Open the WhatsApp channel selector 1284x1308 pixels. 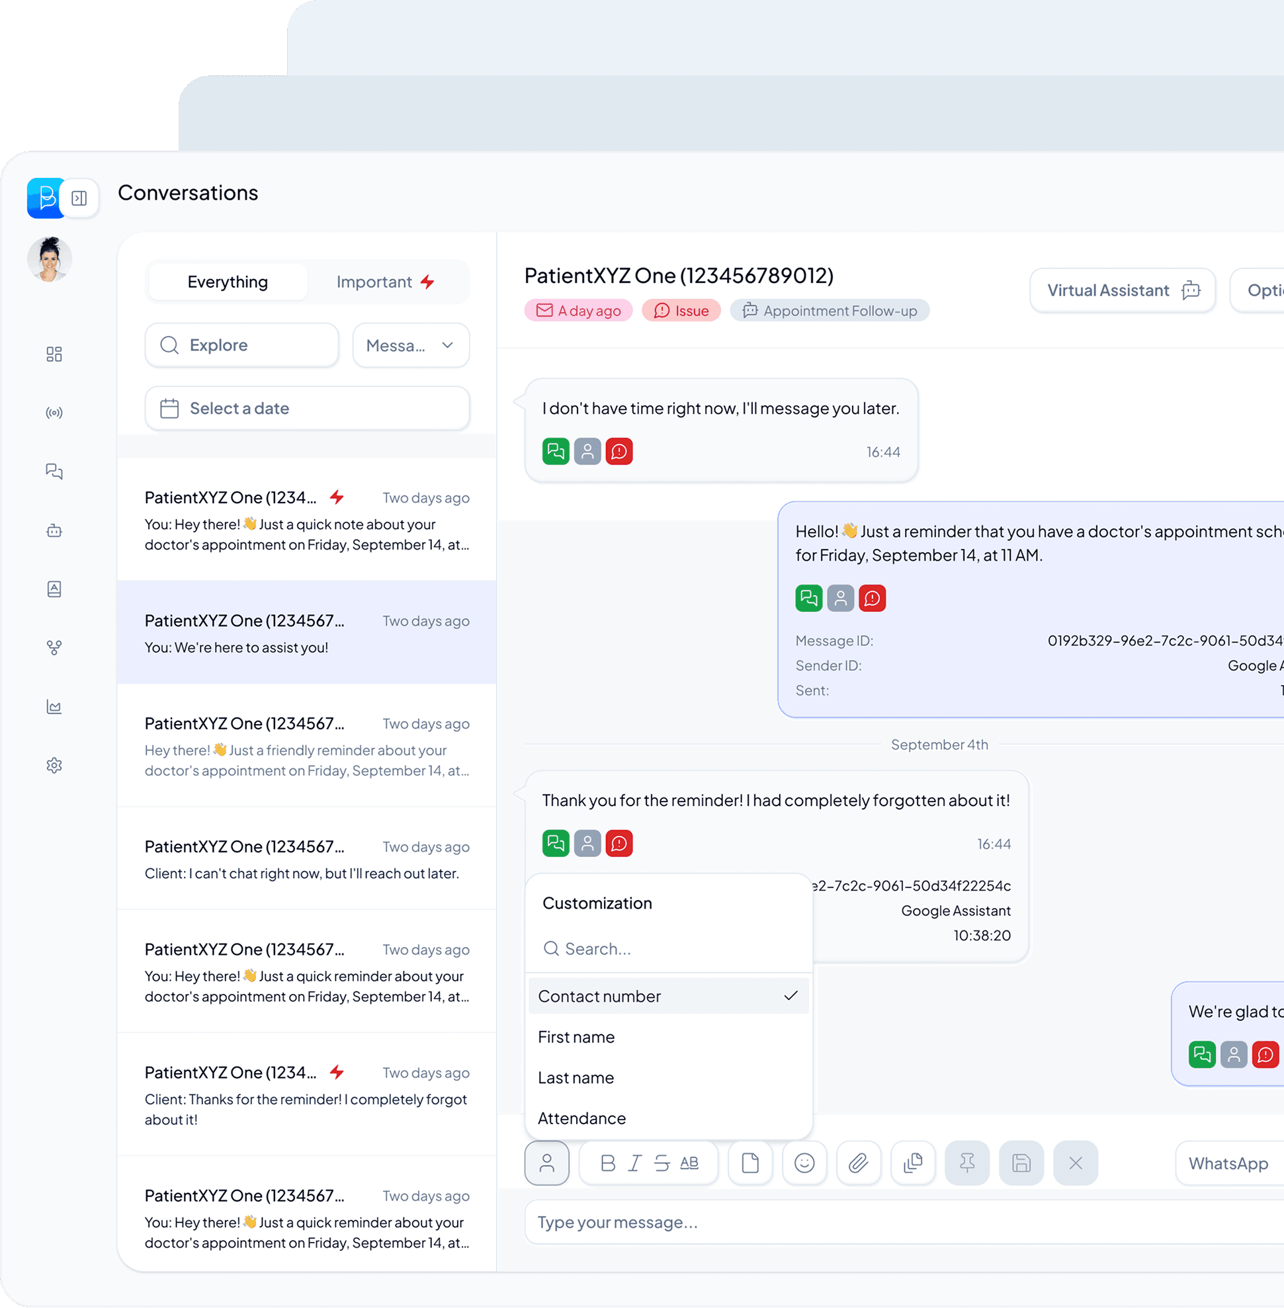click(x=1229, y=1163)
